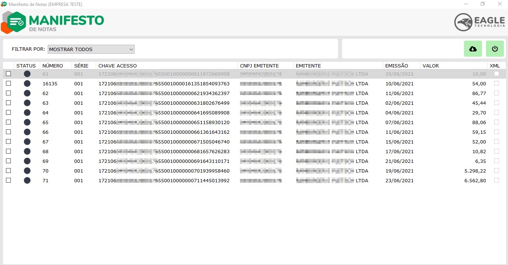Click the green power icon button
508x265 pixels.
(495, 49)
